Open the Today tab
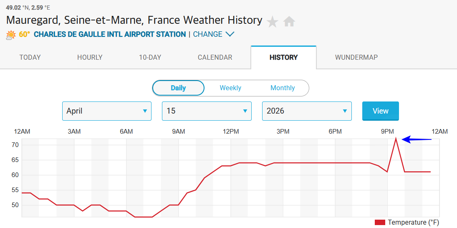This screenshot has width=457, height=228. point(30,58)
